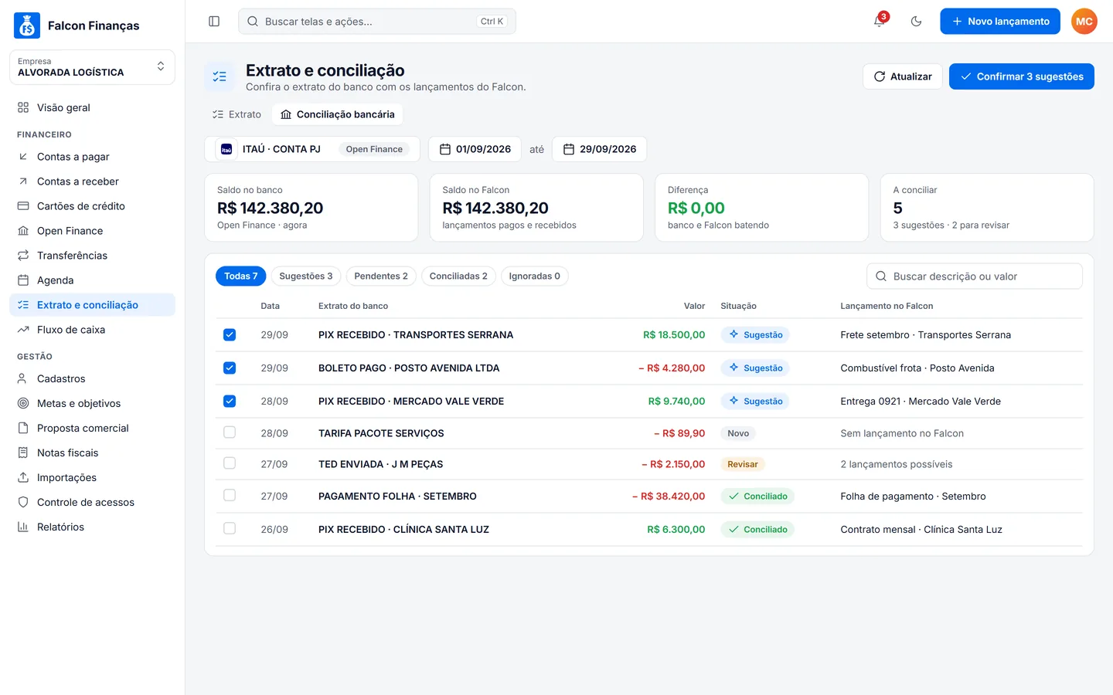This screenshot has height=695, width=1113.
Task: Open notifications bell icon
Action: [880, 21]
